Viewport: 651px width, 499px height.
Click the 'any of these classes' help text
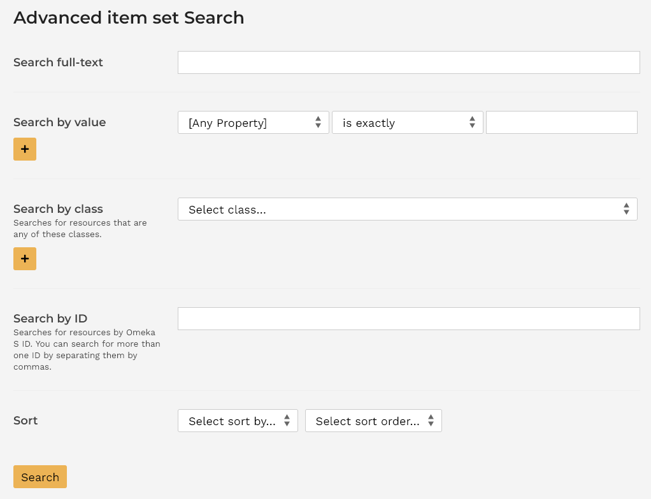[80, 229]
